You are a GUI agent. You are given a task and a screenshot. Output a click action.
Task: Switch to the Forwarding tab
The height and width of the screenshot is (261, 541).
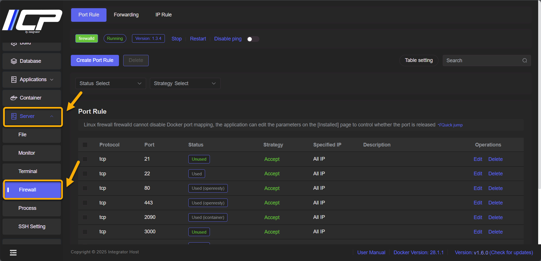(126, 15)
